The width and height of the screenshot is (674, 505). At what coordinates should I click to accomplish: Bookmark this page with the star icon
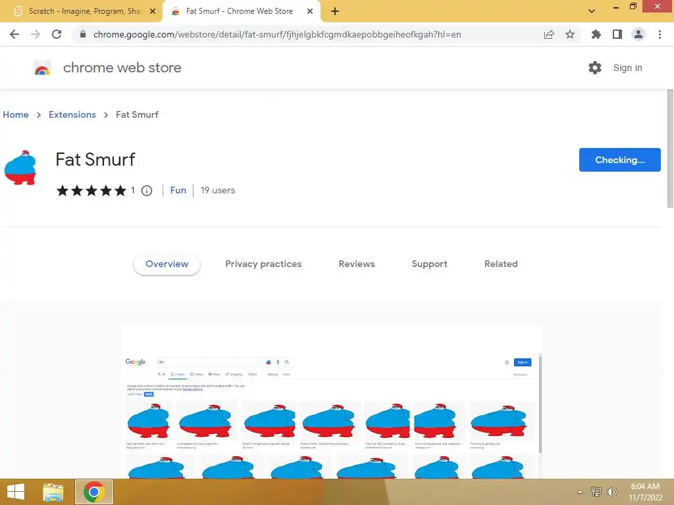[570, 34]
